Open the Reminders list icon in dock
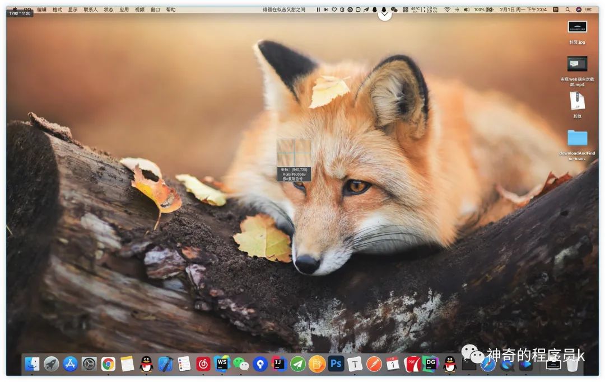 (184, 364)
